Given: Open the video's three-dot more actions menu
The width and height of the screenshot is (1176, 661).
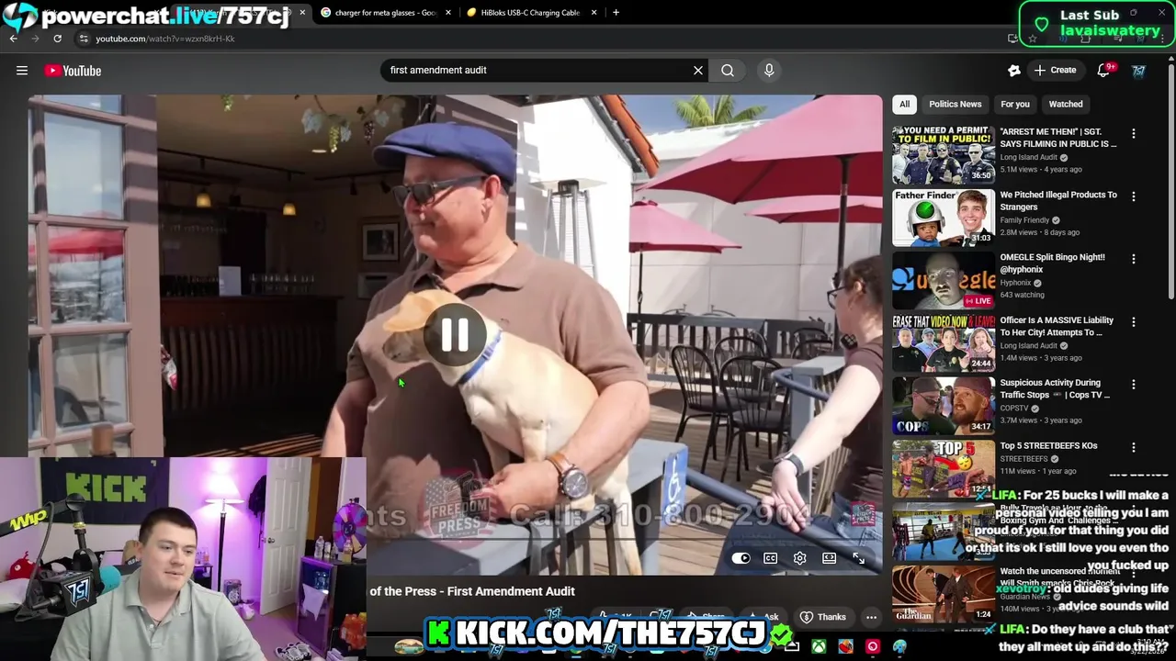Looking at the screenshot, I should pos(871,617).
